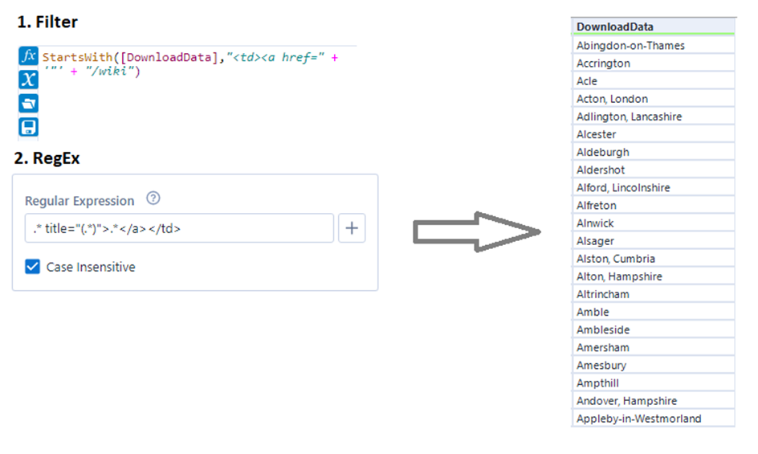Click the regular expression input field
The width and height of the screenshot is (758, 454).
[178, 228]
